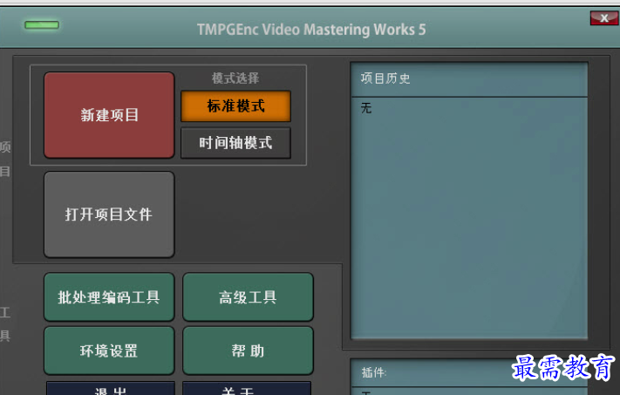Click the 关于 button at the bottom
This screenshot has height=395, width=620.
point(247,389)
